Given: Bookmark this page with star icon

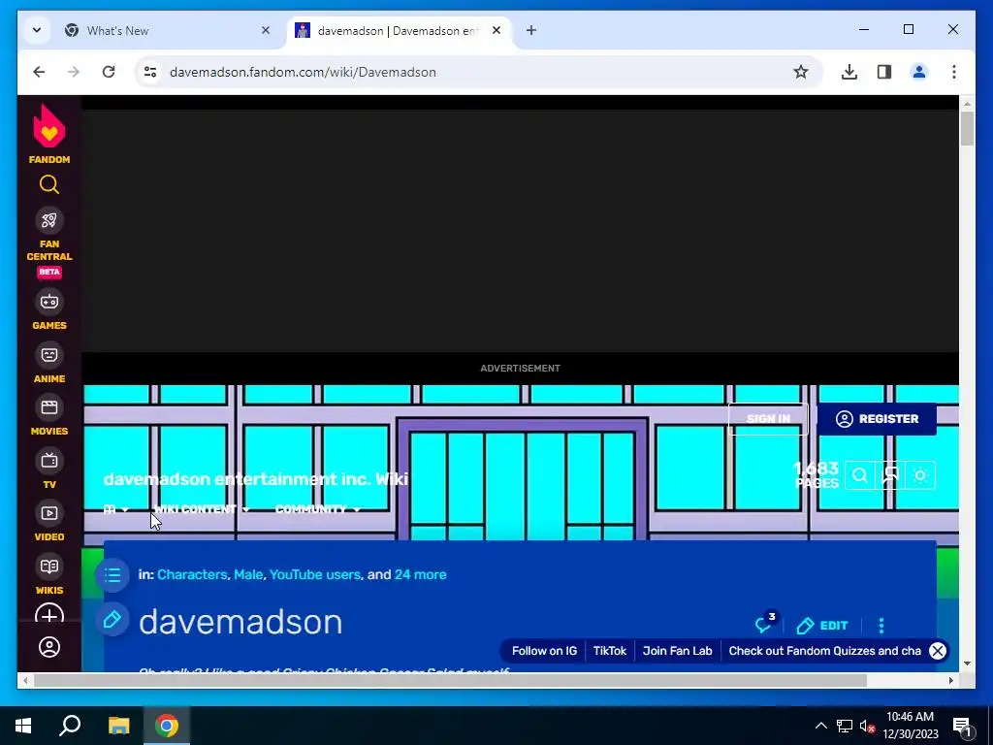Looking at the screenshot, I should [x=800, y=72].
